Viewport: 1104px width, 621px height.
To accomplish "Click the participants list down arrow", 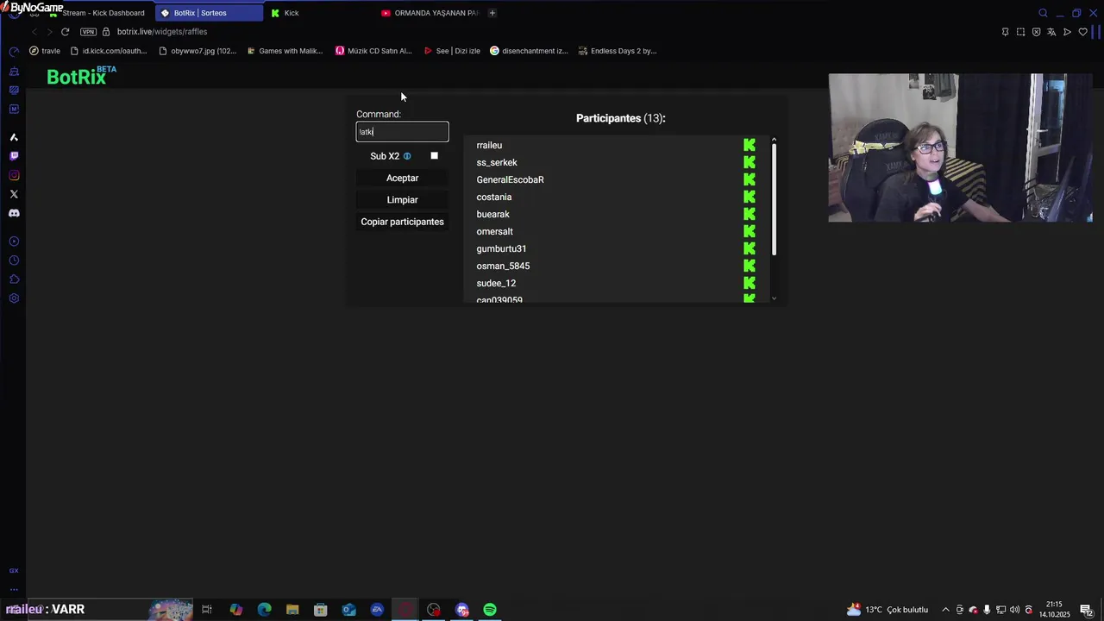I will point(774,298).
